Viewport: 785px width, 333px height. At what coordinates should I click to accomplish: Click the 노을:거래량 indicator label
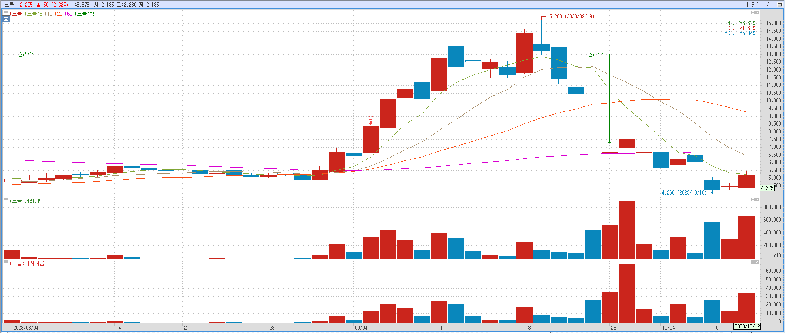(x=25, y=201)
